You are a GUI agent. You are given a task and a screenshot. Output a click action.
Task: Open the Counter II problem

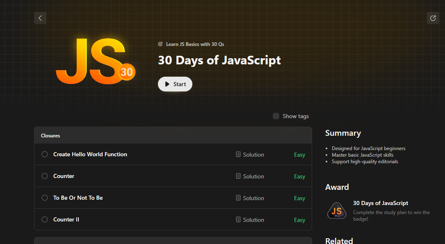click(x=66, y=220)
